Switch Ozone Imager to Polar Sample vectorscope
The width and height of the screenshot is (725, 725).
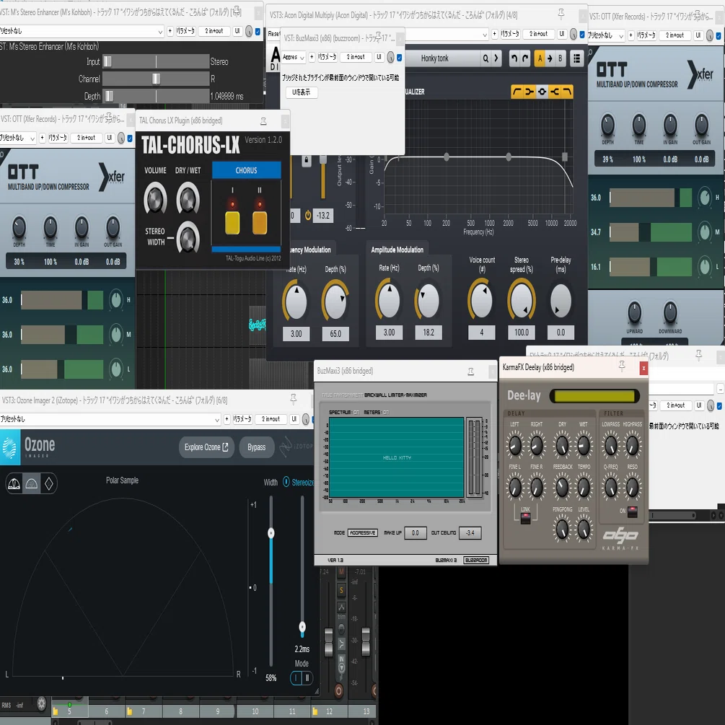(32, 483)
